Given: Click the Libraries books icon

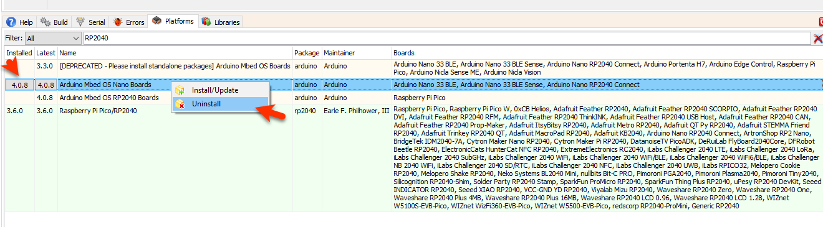Looking at the screenshot, I should point(206,22).
